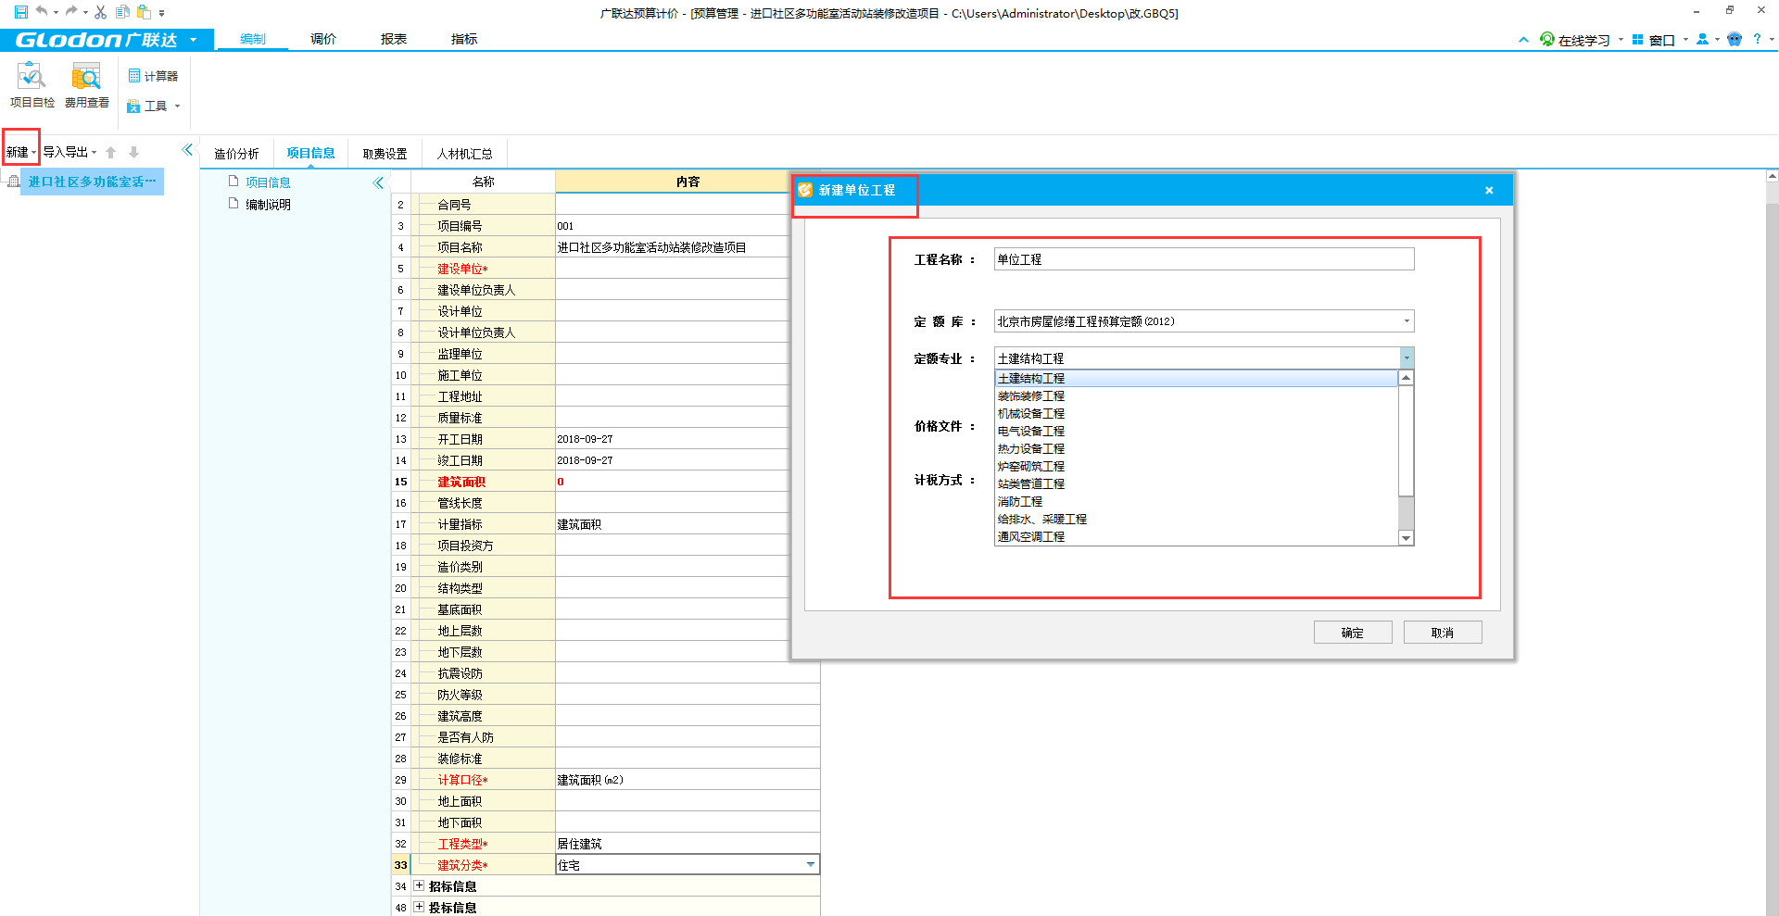Open the redo history dropdown arrow
This screenshot has height=916, width=1779.
[85, 13]
